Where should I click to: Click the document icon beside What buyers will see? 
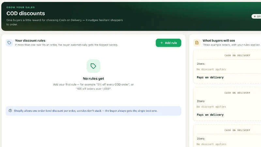(x=197, y=43)
